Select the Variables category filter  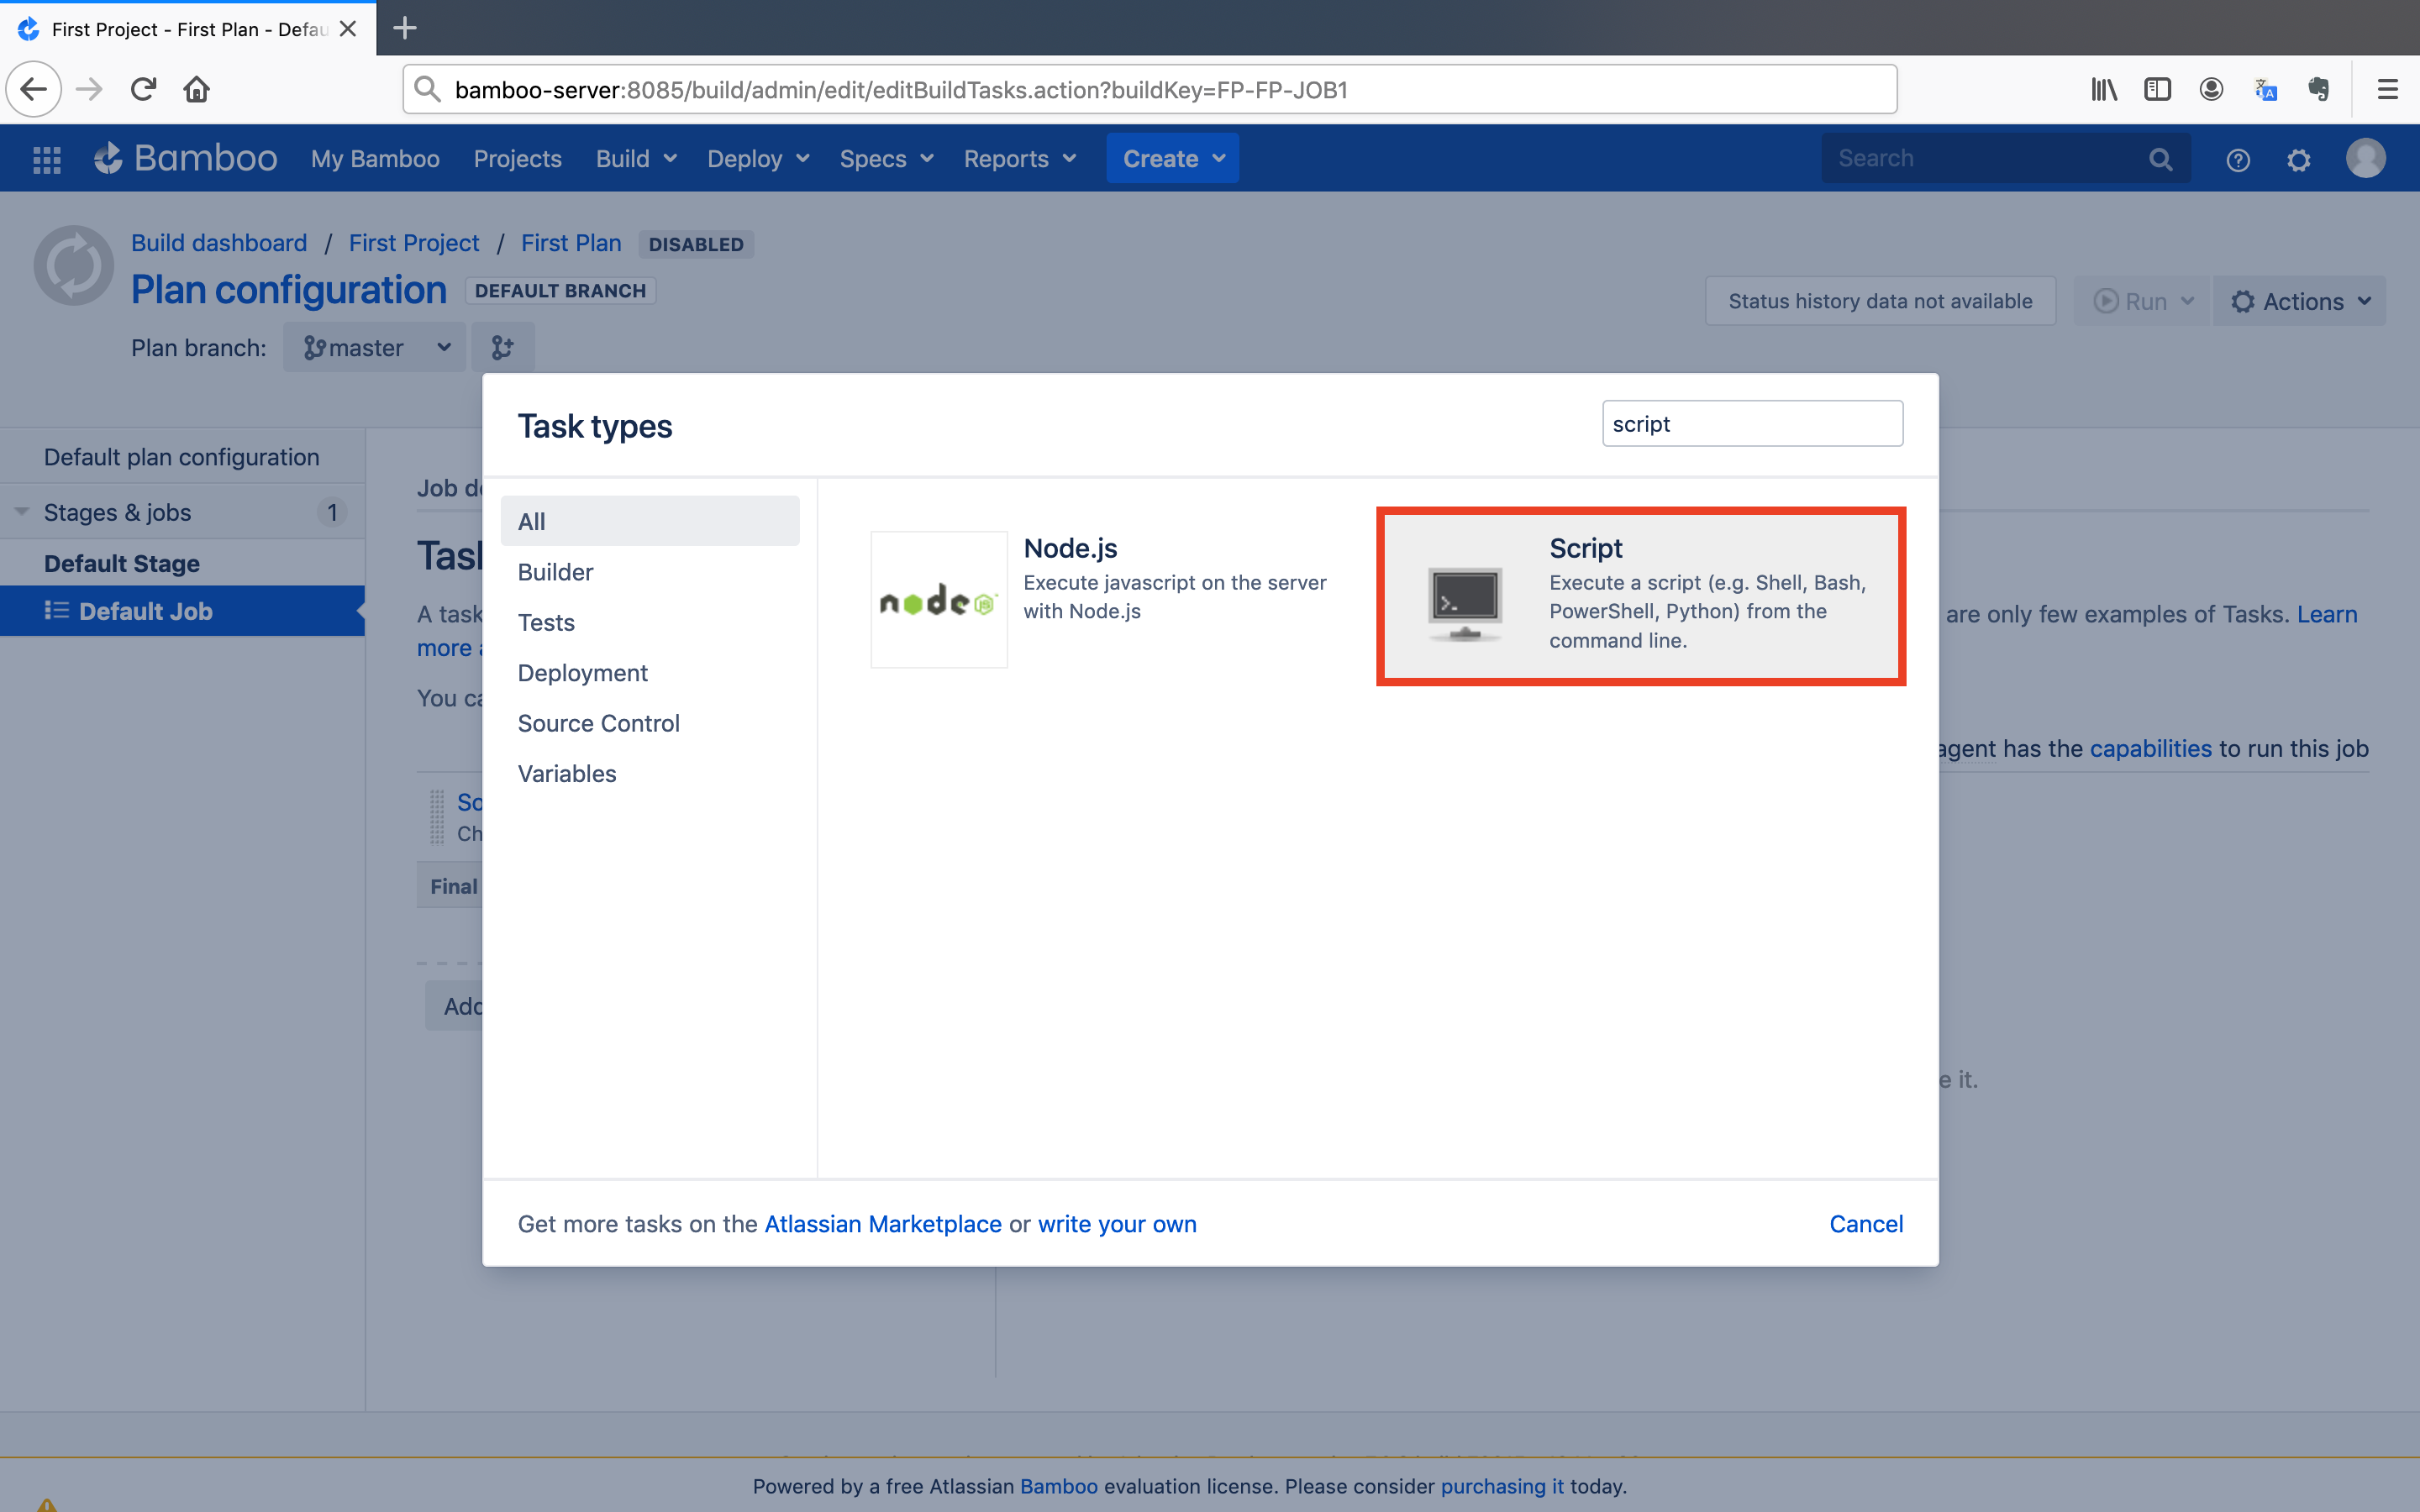tap(566, 774)
